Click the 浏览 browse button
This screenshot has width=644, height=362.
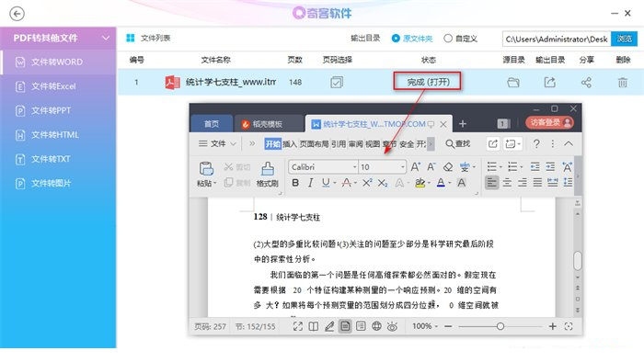625,39
